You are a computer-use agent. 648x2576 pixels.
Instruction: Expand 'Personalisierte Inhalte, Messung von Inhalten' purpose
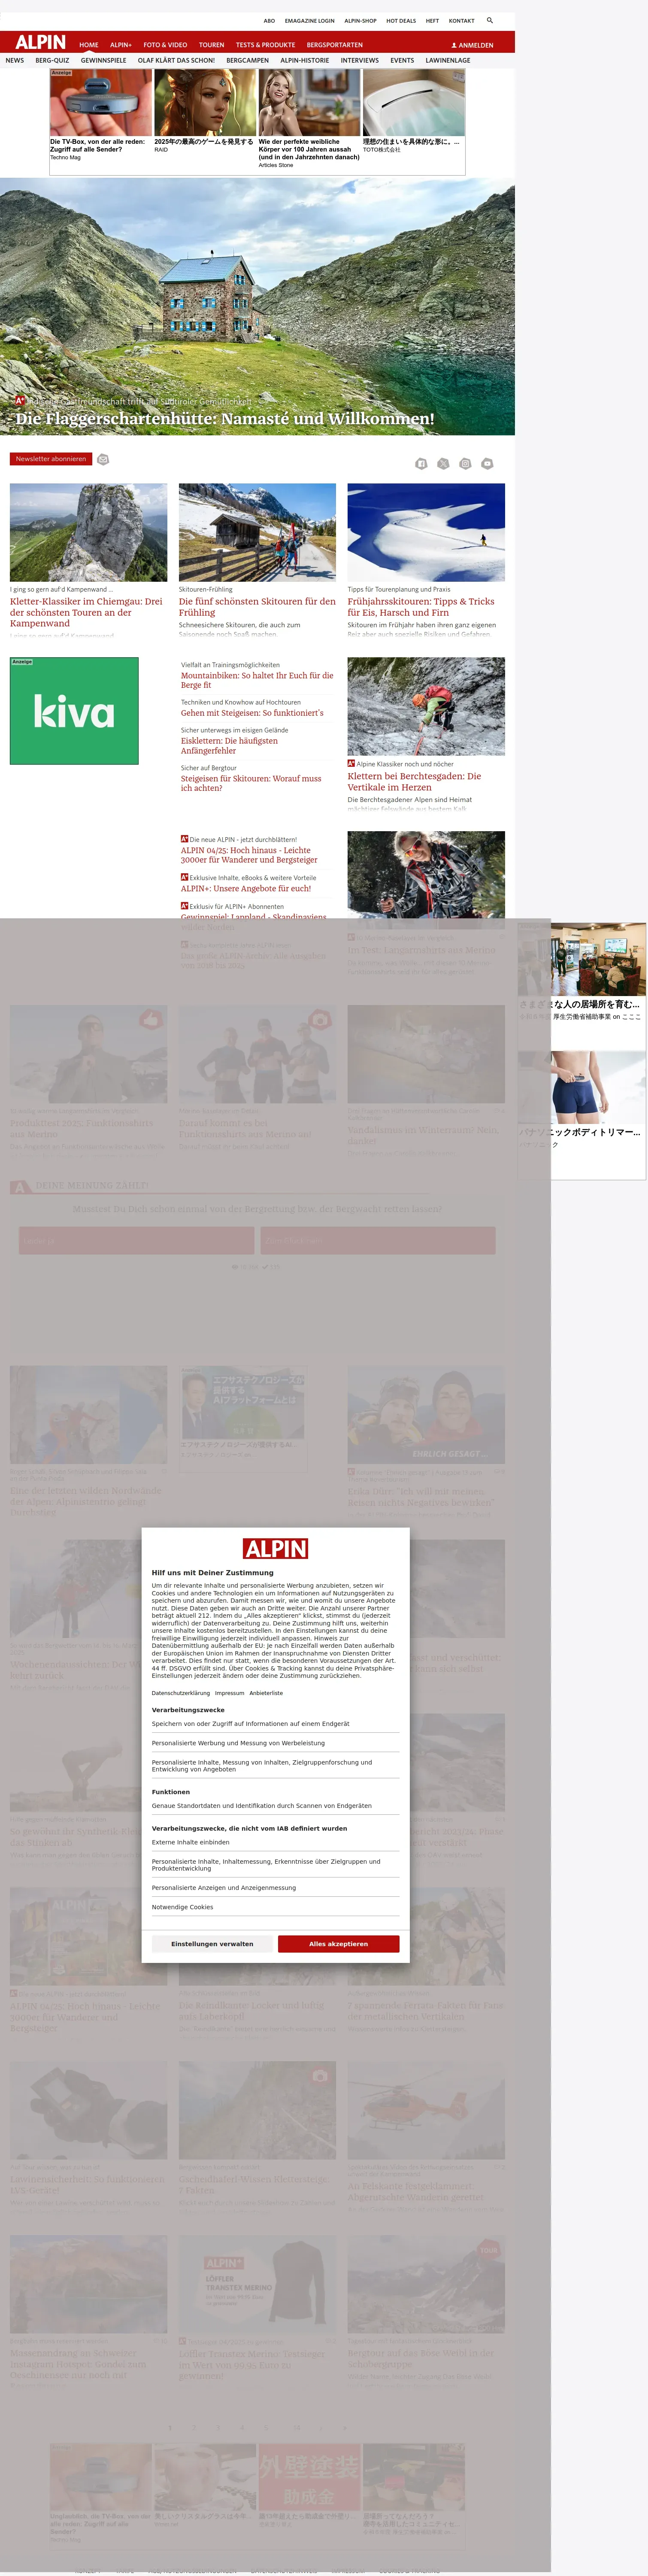tap(275, 1766)
